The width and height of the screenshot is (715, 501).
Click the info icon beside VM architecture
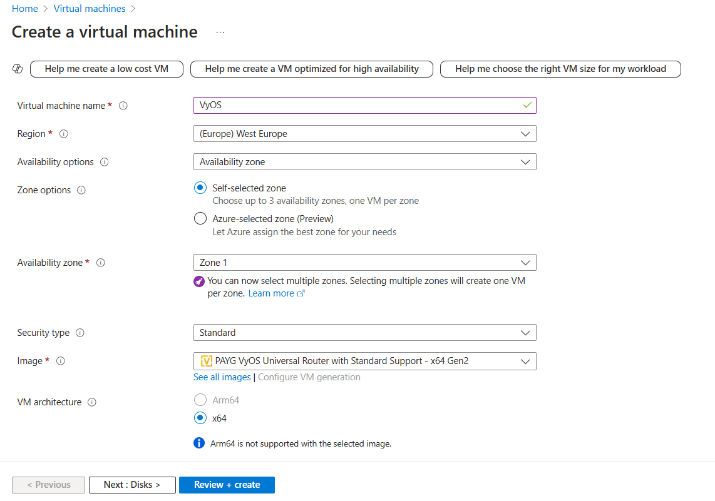92,402
